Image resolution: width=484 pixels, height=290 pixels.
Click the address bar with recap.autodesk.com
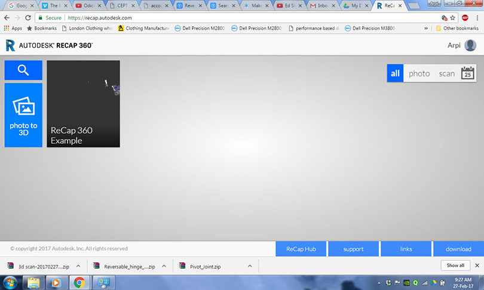pyautogui.click(x=238, y=18)
